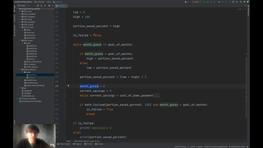Collapse the 008_loops folder
This screenshot has width=263, height=148.
point(20,40)
